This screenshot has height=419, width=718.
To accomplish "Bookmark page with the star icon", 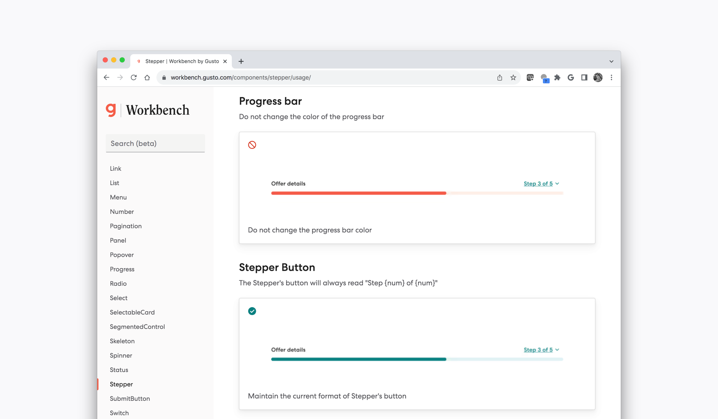I will [x=513, y=77].
